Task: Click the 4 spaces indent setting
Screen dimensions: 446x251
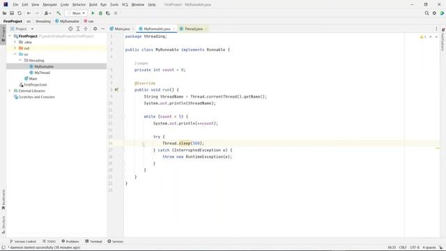Action: point(429,248)
